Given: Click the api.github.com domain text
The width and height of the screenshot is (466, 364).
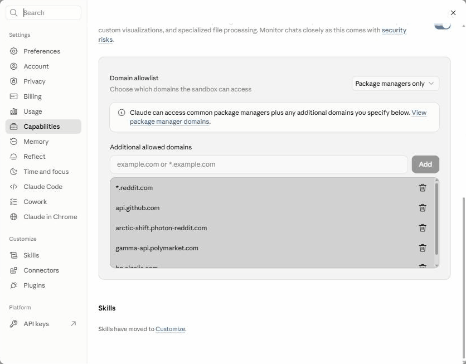Looking at the screenshot, I should [x=137, y=208].
